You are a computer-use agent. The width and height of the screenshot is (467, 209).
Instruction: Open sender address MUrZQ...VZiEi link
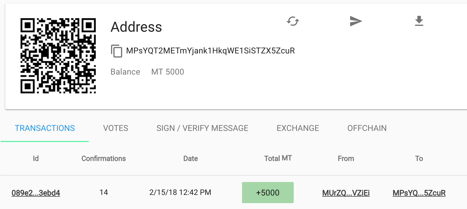coord(346,193)
